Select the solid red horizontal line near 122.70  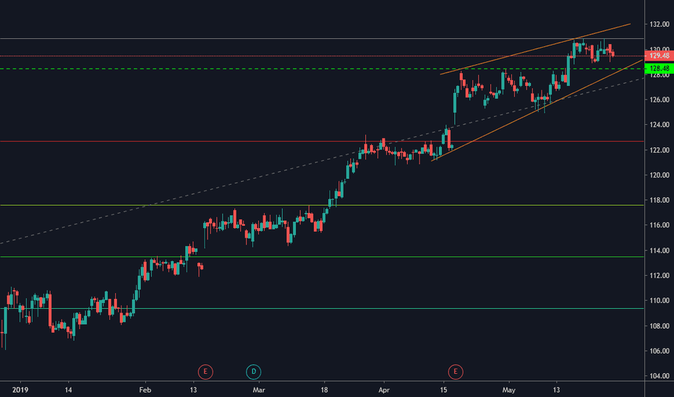coord(322,141)
